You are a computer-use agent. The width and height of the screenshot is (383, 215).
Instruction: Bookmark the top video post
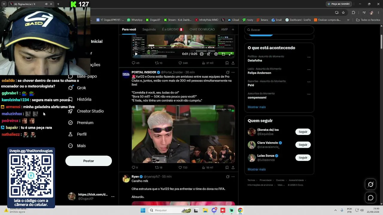click(227, 63)
